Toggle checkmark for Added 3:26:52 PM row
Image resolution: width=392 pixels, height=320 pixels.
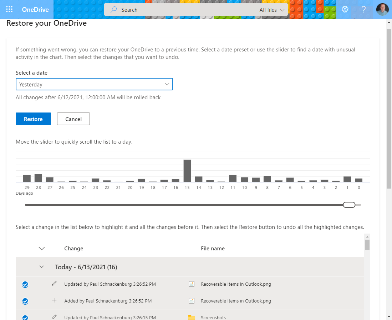coord(25,301)
